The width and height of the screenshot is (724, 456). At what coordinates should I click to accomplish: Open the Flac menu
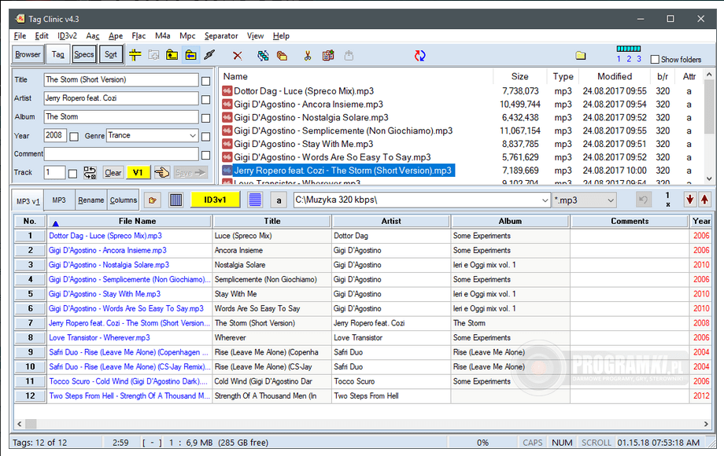[x=139, y=36]
